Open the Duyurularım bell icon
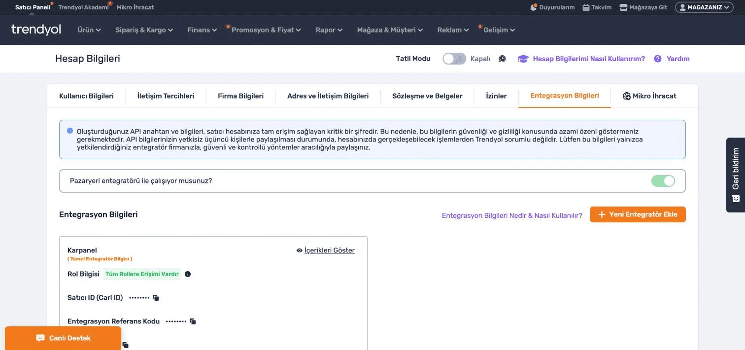Viewport: 745px width, 350px height. point(533,7)
